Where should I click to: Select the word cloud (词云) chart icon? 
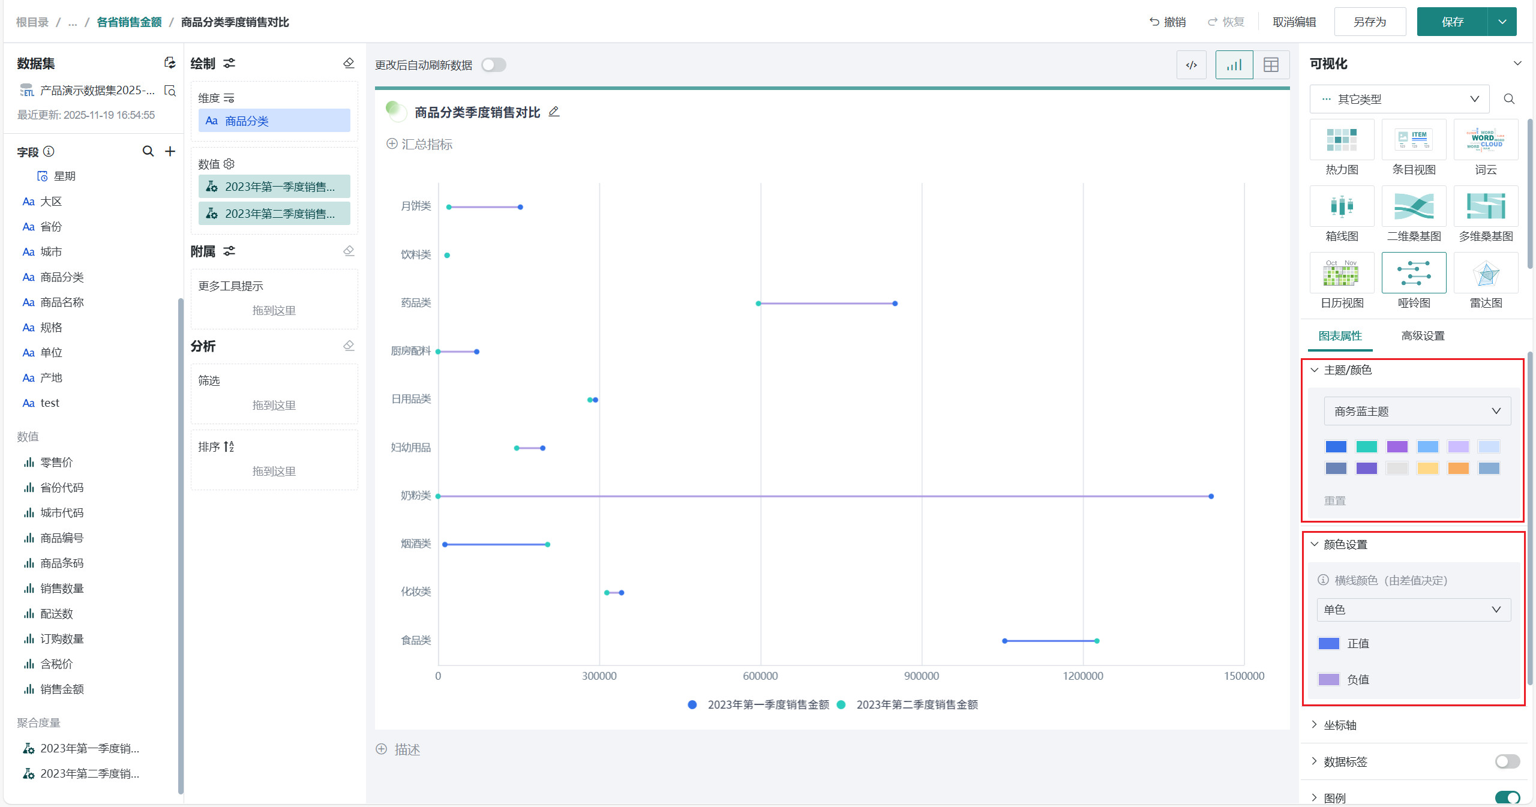point(1486,140)
